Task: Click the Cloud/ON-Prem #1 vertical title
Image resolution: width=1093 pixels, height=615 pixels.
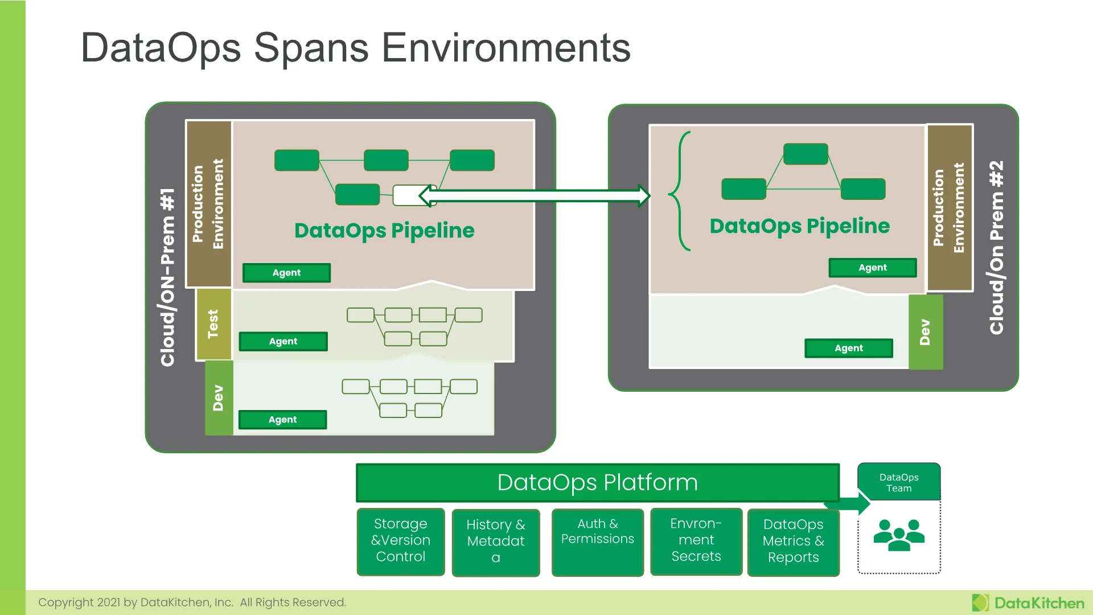Action: tap(167, 277)
